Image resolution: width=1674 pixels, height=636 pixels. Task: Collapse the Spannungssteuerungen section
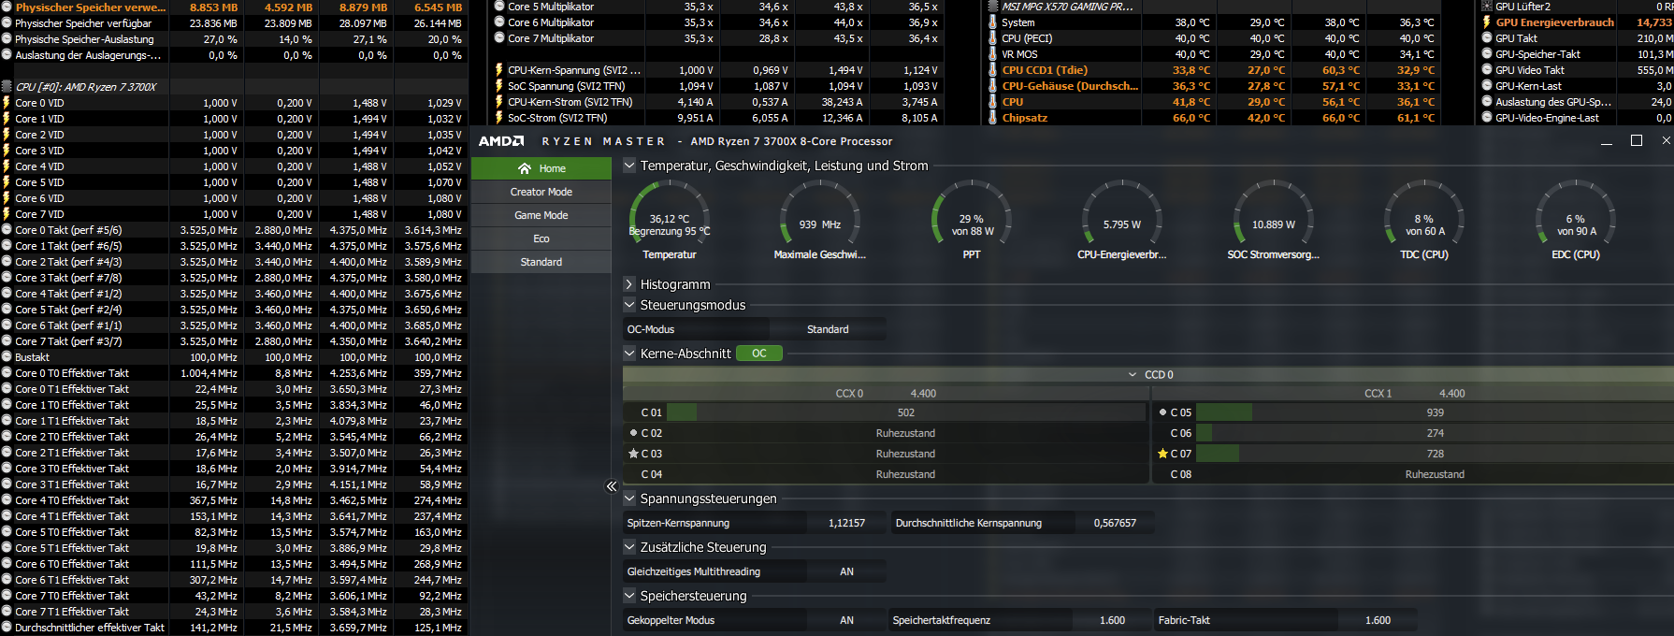point(629,499)
